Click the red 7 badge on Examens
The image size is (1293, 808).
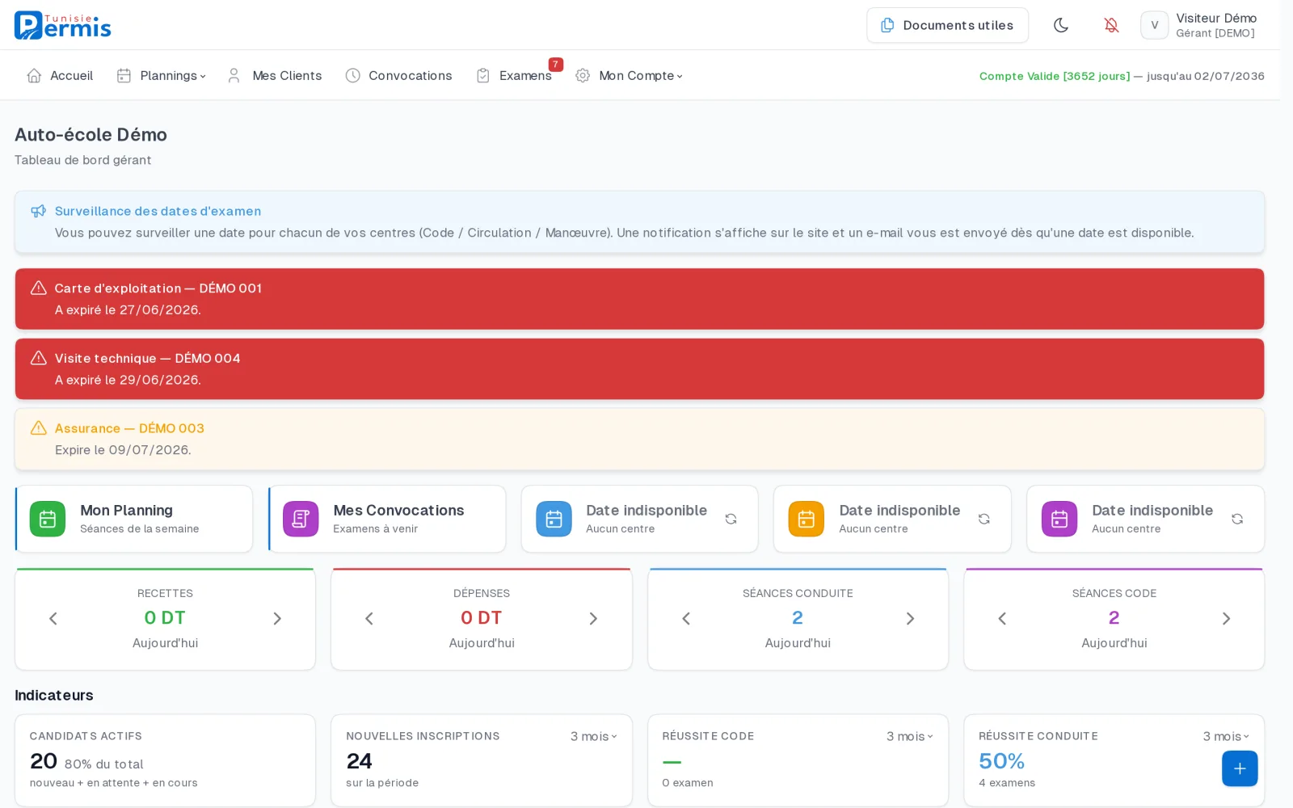(555, 65)
